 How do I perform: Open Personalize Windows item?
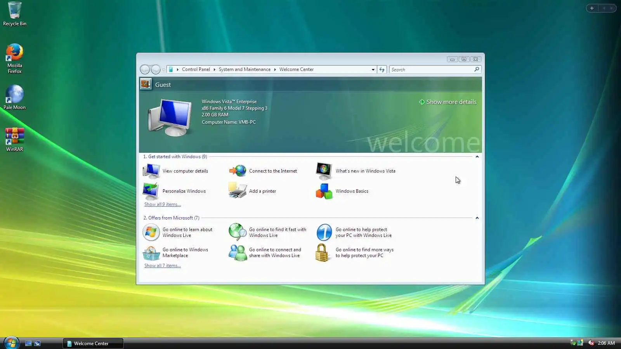[x=174, y=191]
